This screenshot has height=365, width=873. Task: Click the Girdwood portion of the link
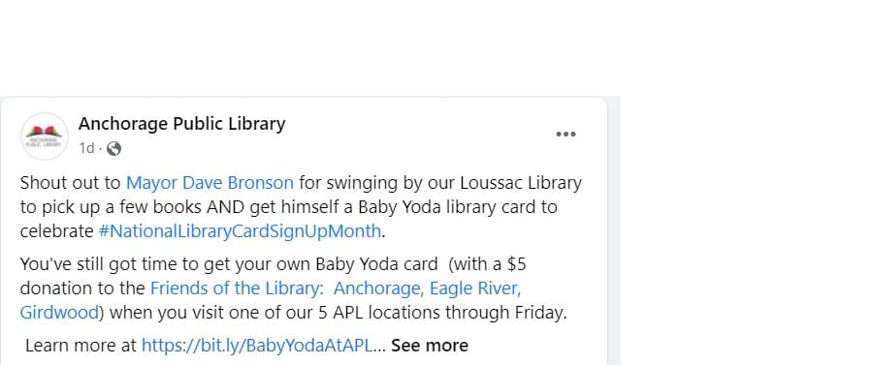coord(59,312)
